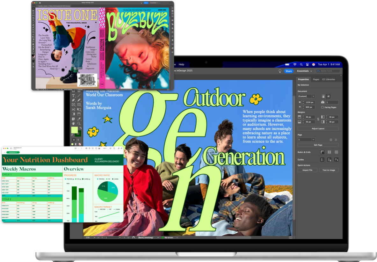The width and height of the screenshot is (377, 262).
Task: Click formatting affects text T icon
Action: [x=78, y=140]
